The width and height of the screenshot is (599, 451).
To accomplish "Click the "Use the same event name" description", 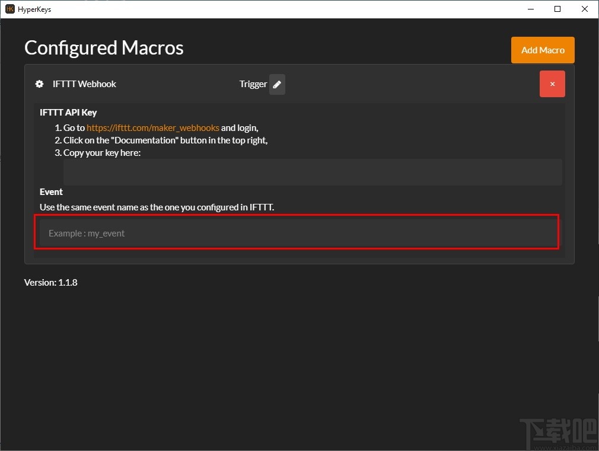I will click(x=157, y=207).
